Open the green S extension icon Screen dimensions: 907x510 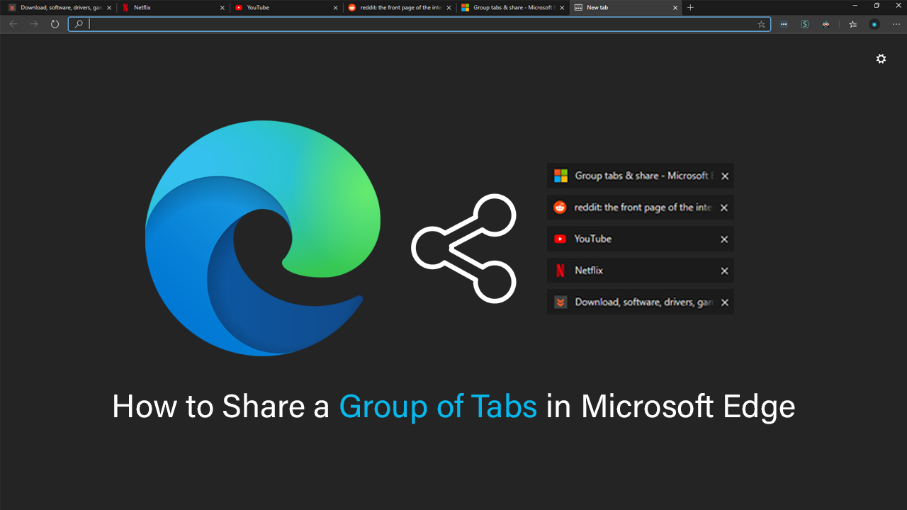click(x=805, y=24)
